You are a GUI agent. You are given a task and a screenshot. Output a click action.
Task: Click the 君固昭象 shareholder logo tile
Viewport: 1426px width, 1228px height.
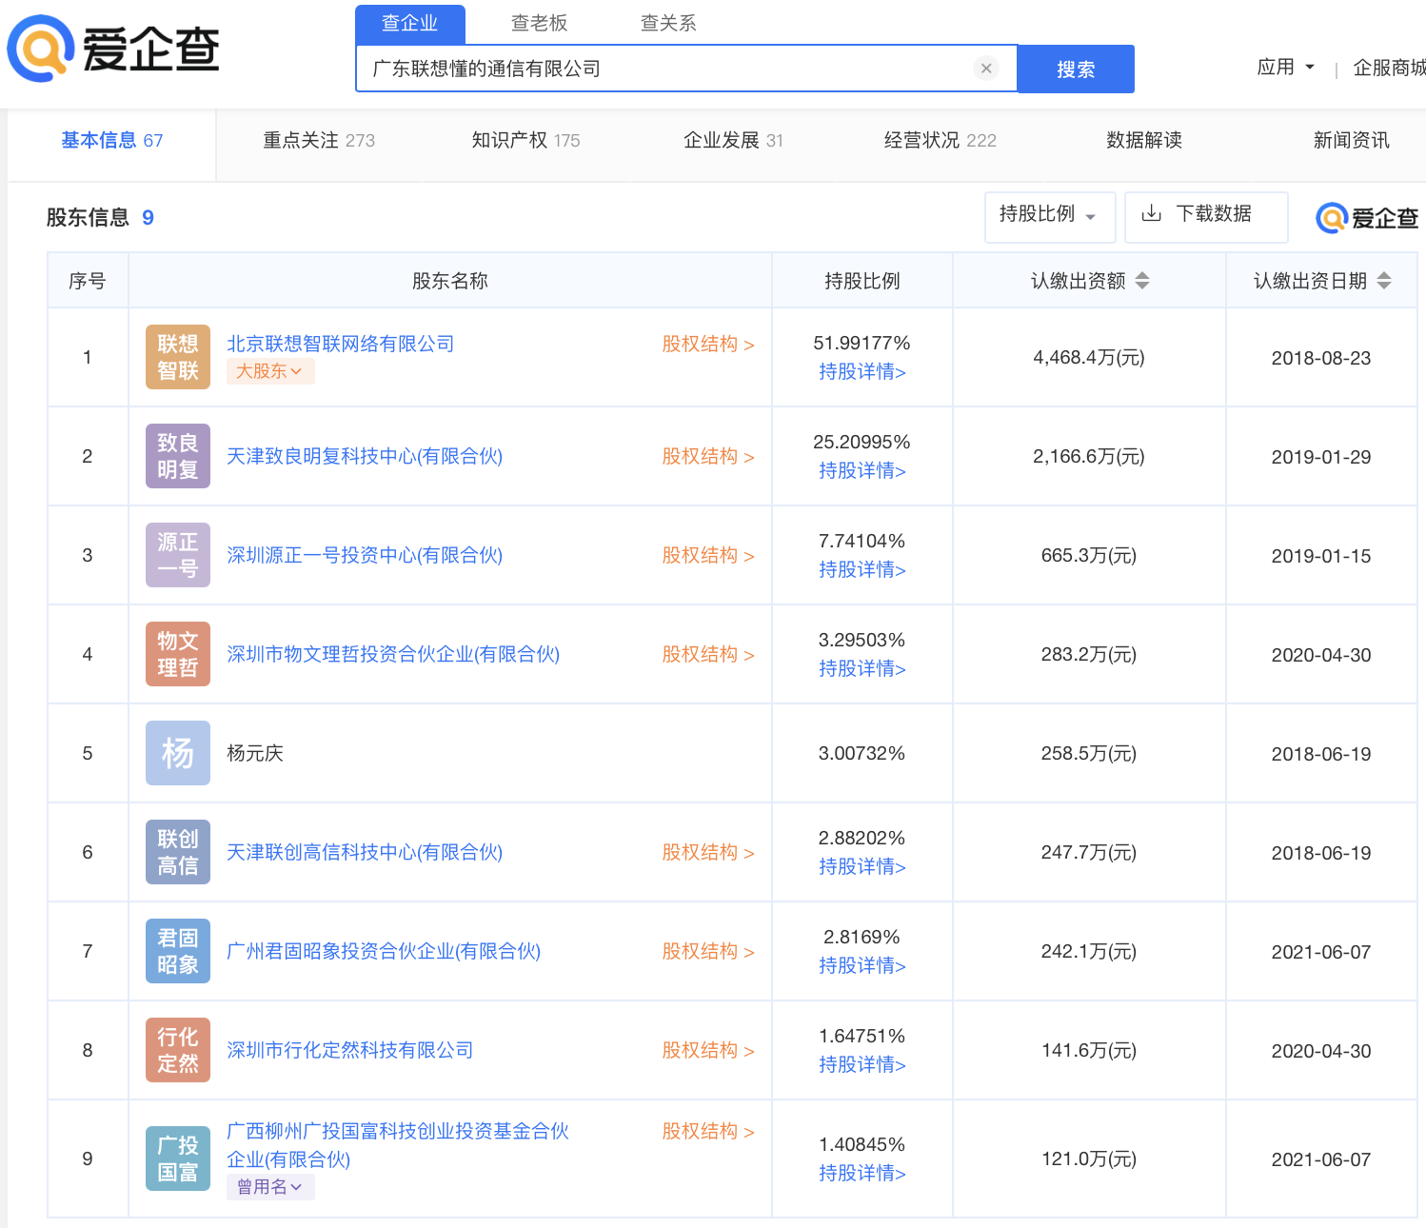[x=178, y=951]
